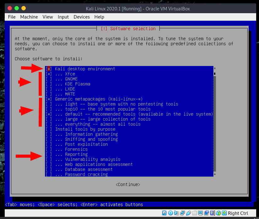Click the virtualization CPU status icon
Viewport: 259px width, 219px height.
[212, 213]
